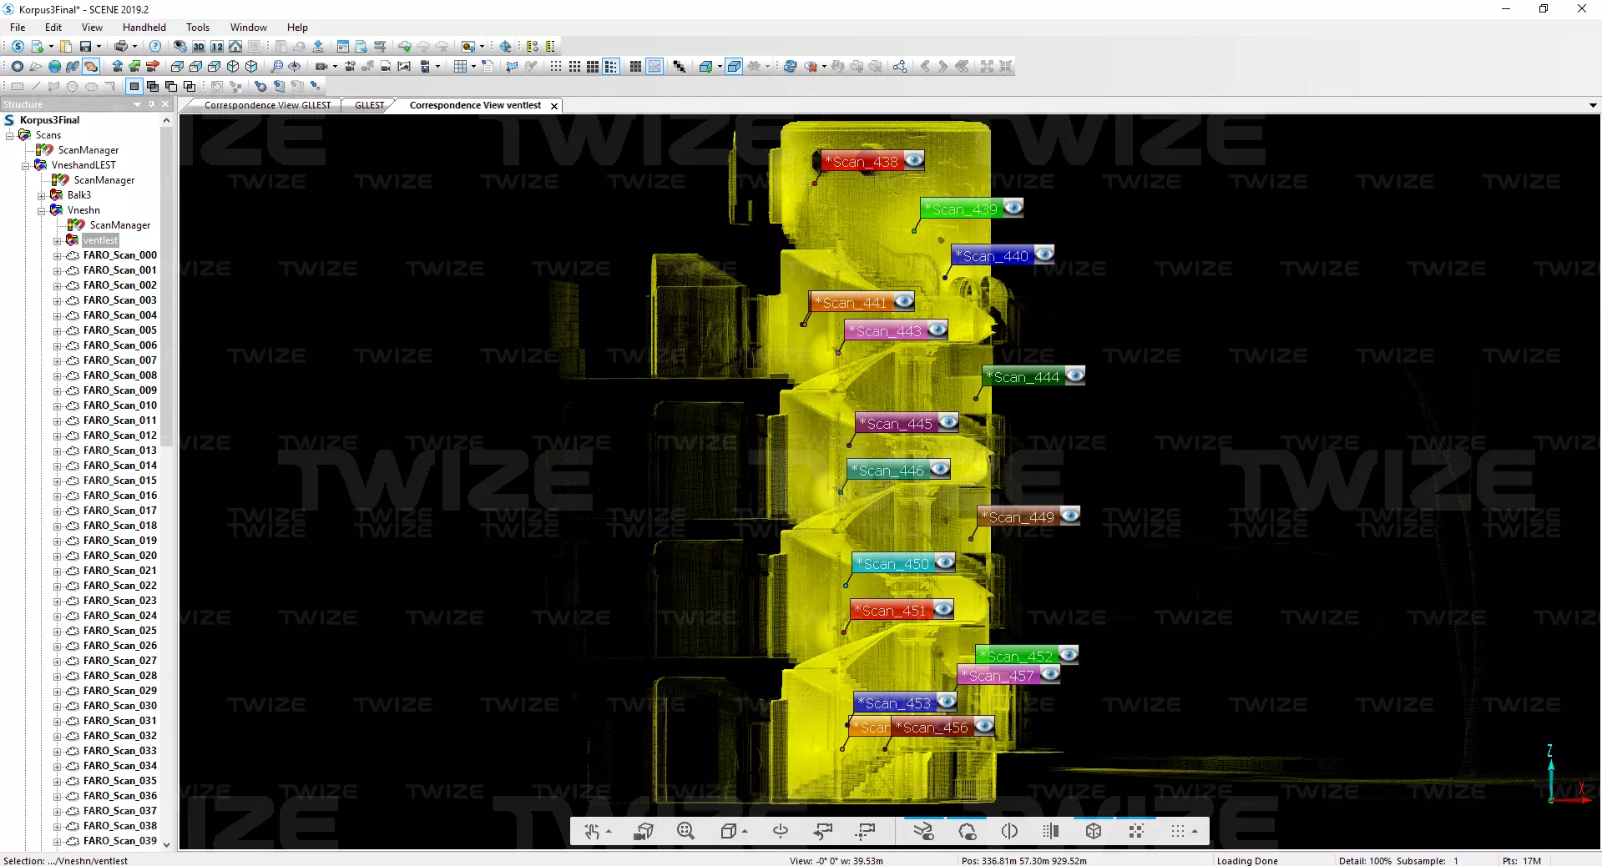Screen dimensions: 1602x866
Task: Toggle visibility eye on Scan_438 label
Action: [x=914, y=160]
